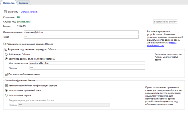Uncheck Разрешить подключение к серверу из Облака
This screenshot has width=188, height=113.
pyautogui.click(x=6, y=49)
